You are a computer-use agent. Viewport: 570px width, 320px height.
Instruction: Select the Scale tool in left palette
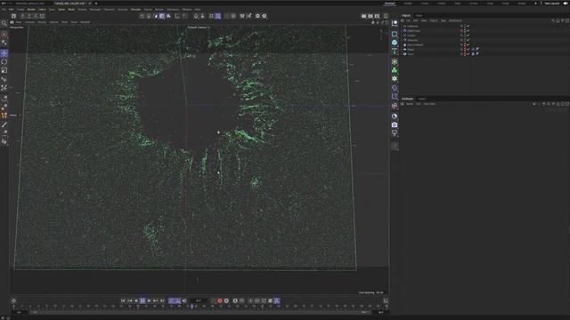[x=4, y=70]
